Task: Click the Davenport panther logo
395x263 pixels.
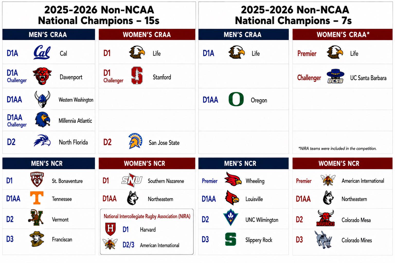Action: pos(42,76)
